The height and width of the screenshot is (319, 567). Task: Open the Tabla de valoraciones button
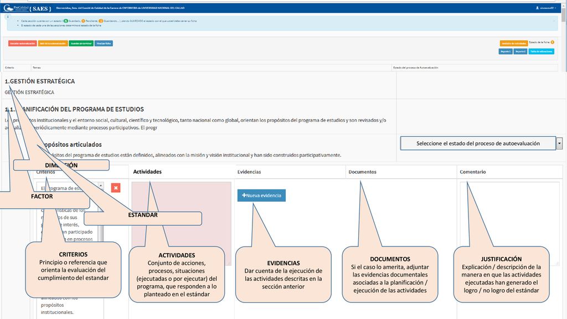click(542, 52)
